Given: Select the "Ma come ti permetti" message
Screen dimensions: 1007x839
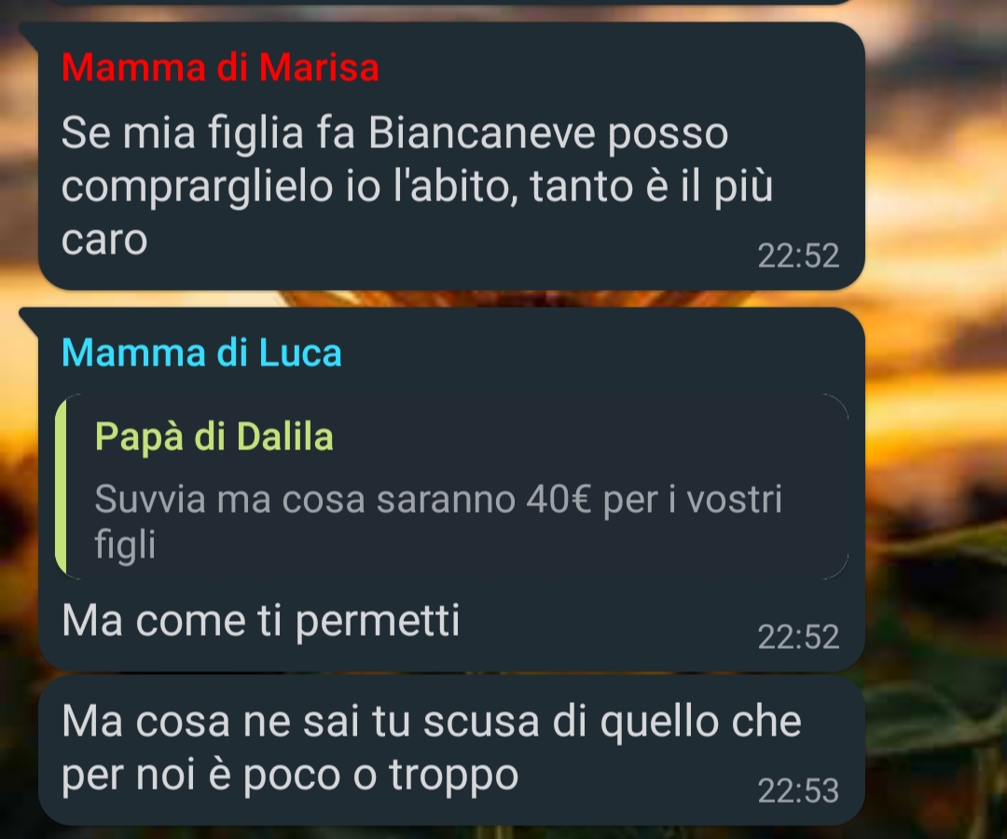Looking at the screenshot, I should click(261, 620).
